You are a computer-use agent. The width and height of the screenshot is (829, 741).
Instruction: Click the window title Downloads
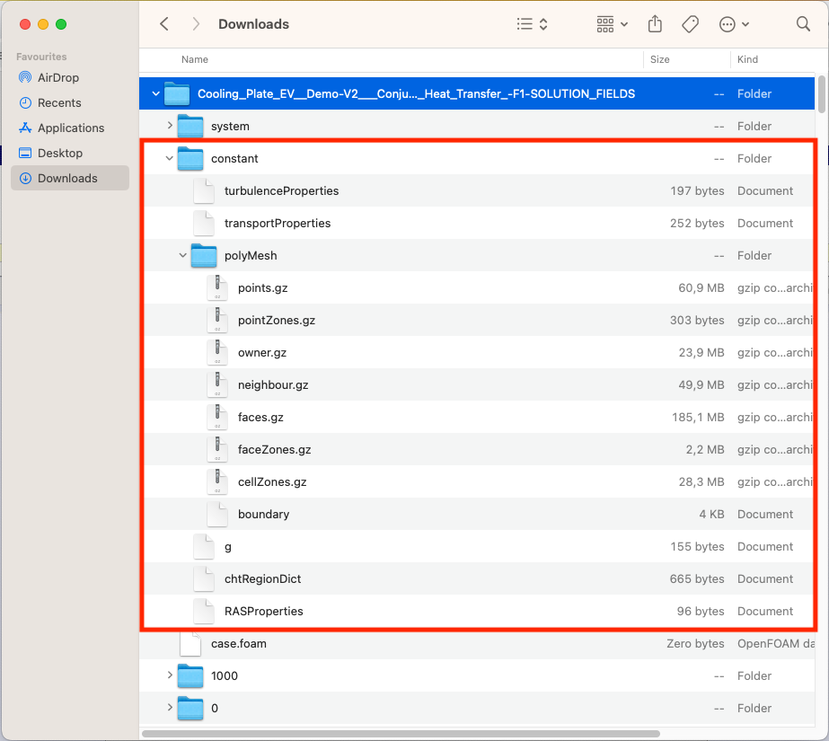[x=254, y=24]
